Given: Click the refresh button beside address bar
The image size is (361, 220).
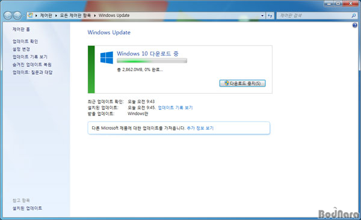Looking at the screenshot, I should 270,16.
